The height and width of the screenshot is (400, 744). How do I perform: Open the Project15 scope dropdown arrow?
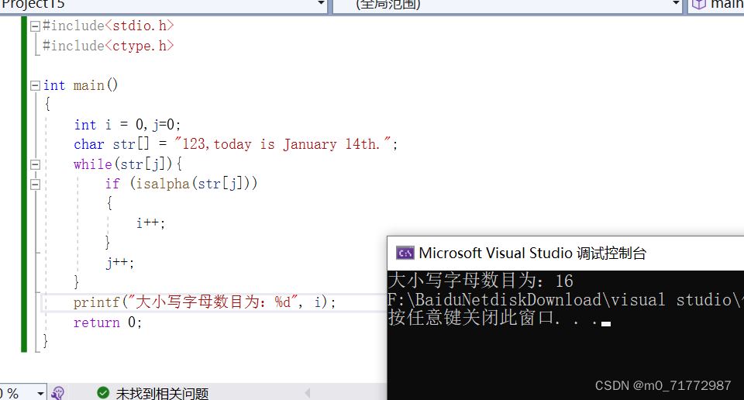click(321, 4)
